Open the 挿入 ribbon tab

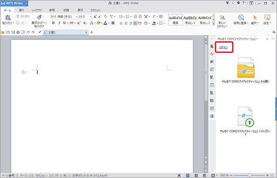(21, 10)
